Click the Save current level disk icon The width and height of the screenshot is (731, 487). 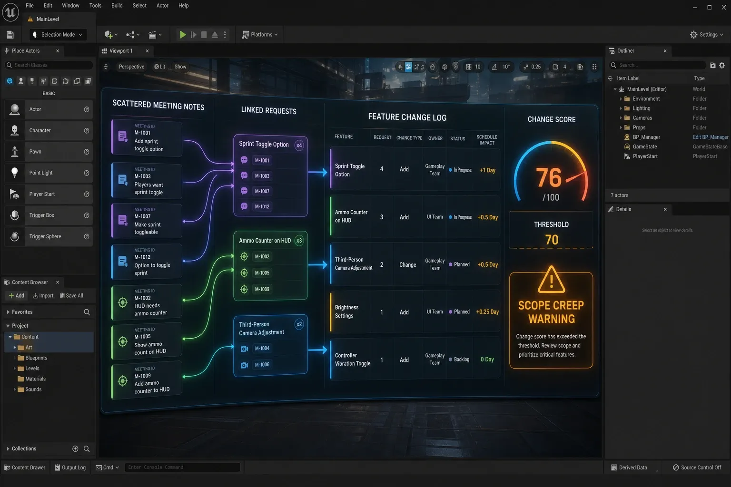click(10, 35)
